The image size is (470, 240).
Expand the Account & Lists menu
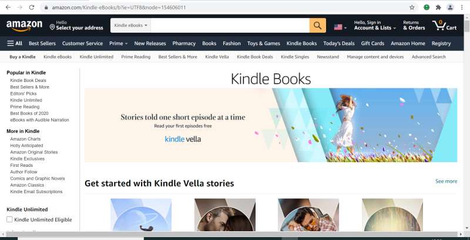[x=375, y=25]
